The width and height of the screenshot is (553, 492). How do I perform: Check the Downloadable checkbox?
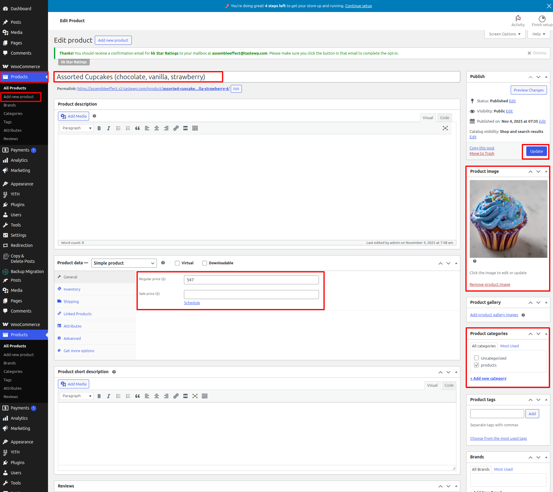click(205, 263)
